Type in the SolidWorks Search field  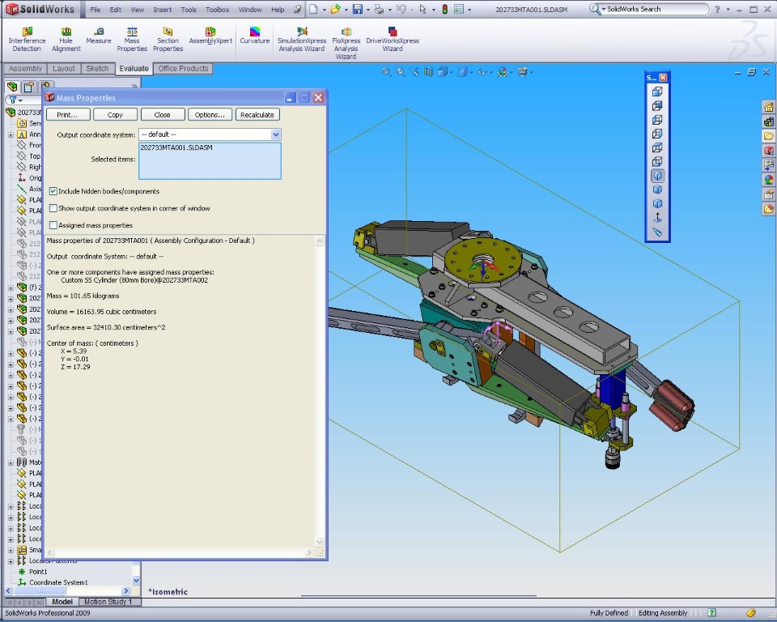(656, 9)
